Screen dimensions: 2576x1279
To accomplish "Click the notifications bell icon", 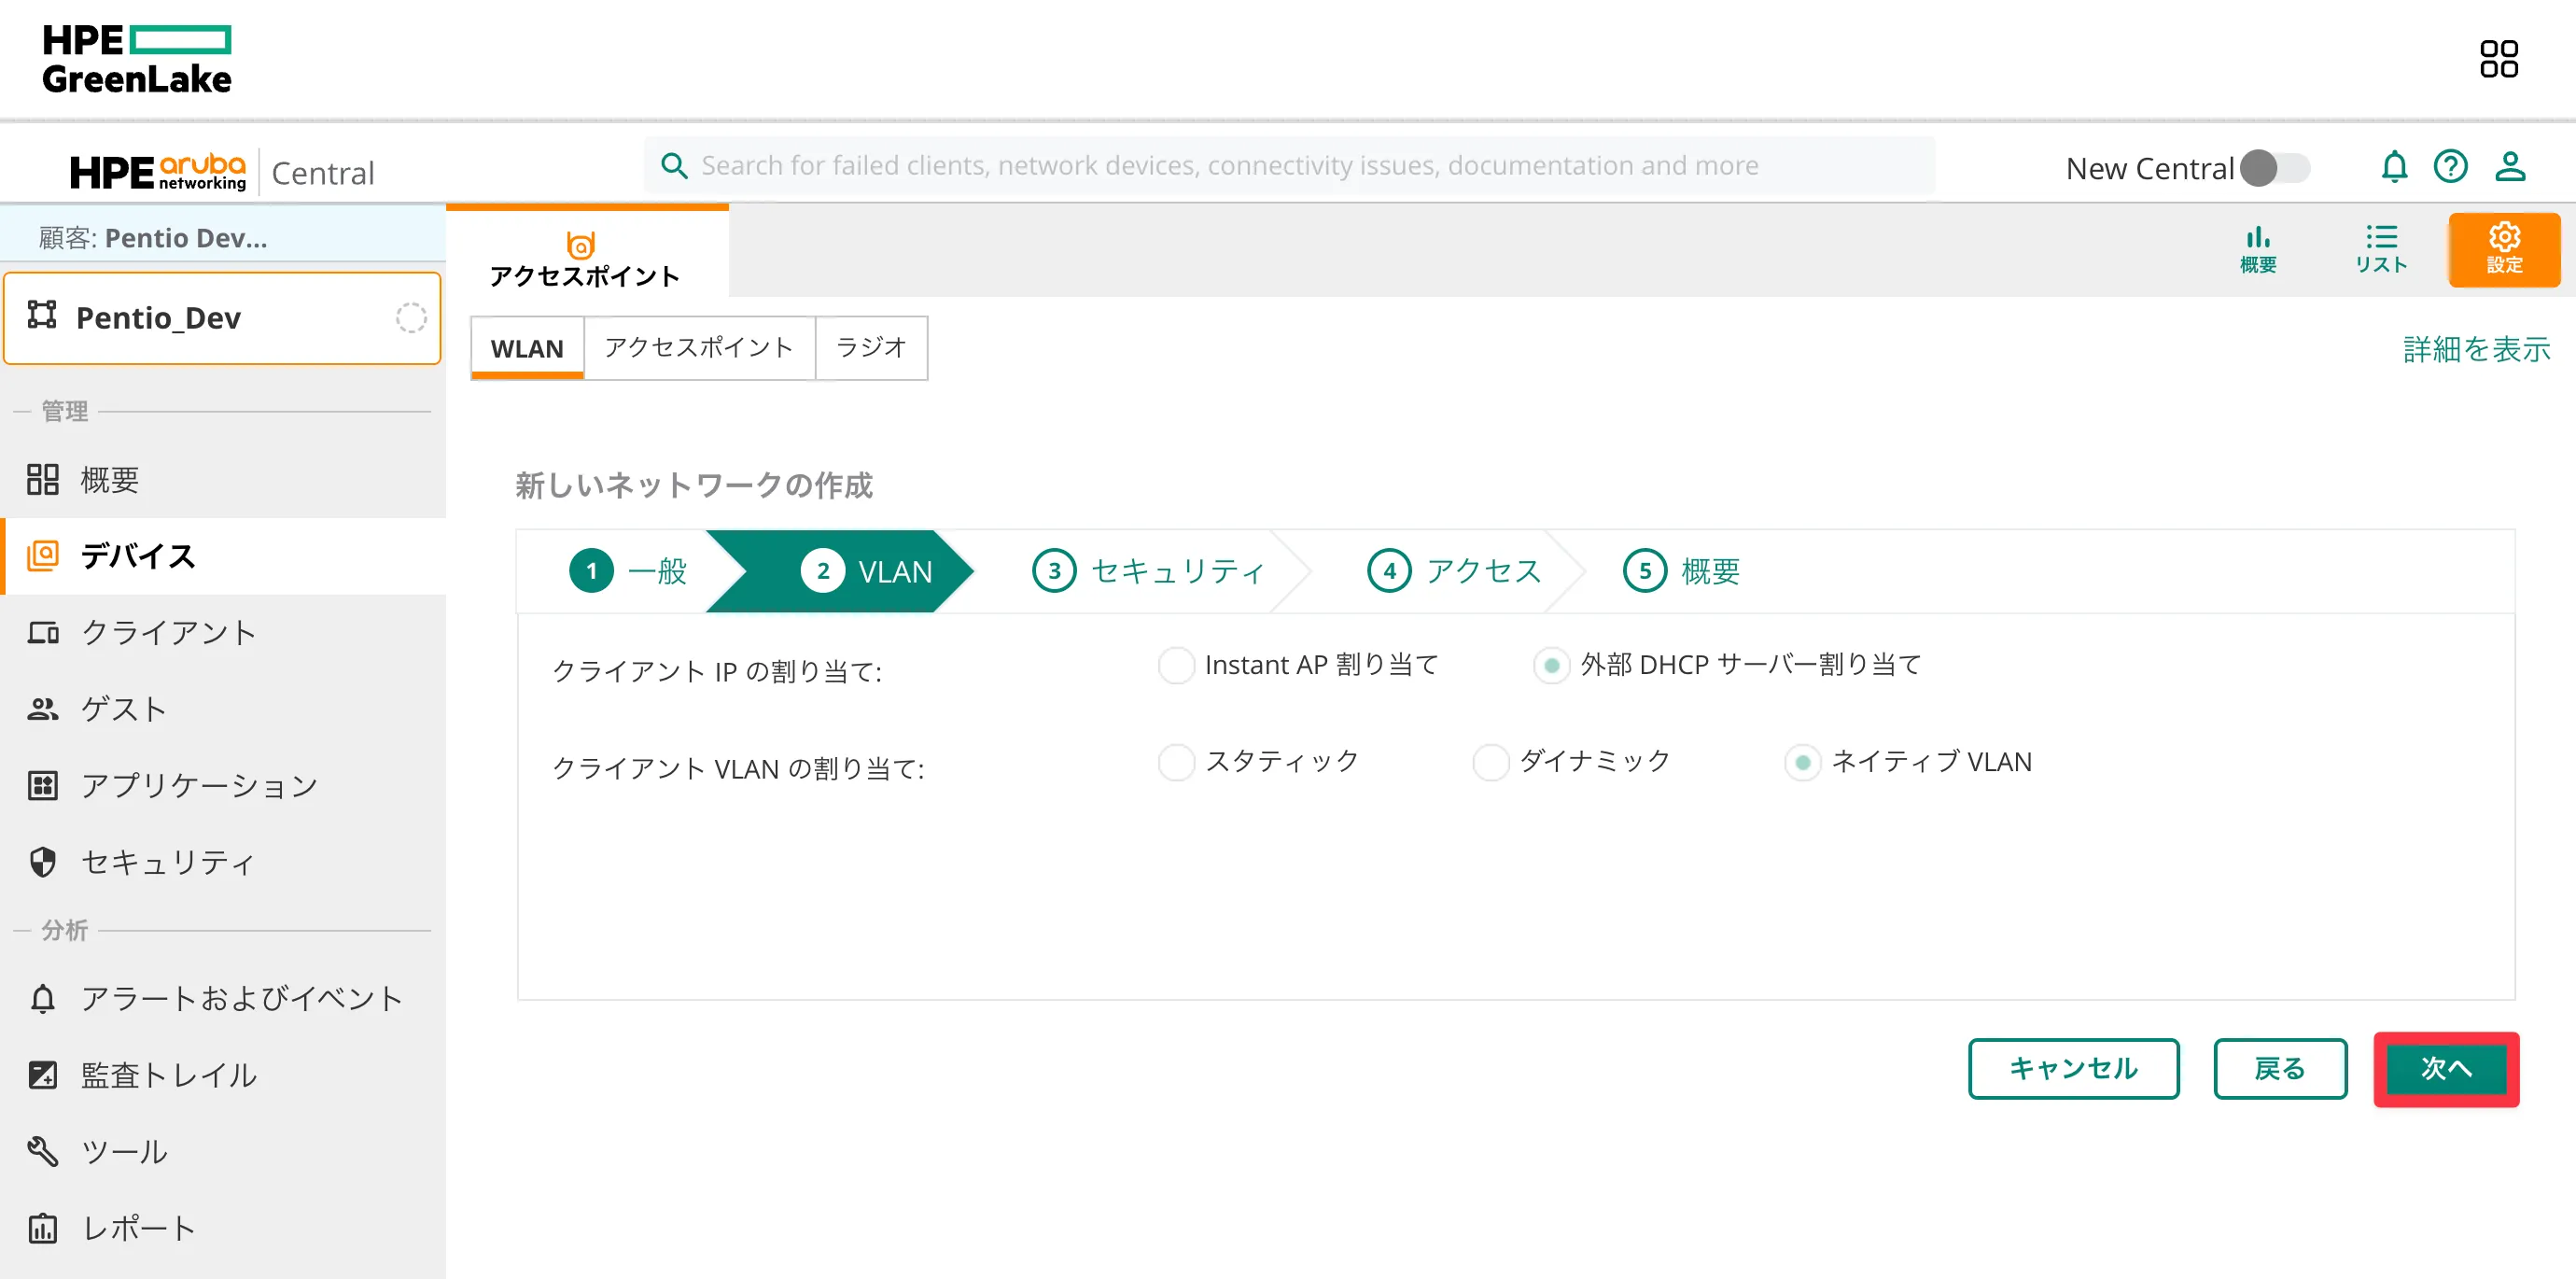I will 2393,167.
